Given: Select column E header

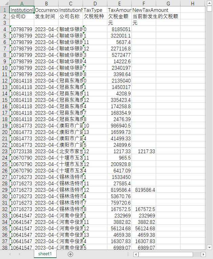Looking at the screenshot, I should [x=120, y=3].
